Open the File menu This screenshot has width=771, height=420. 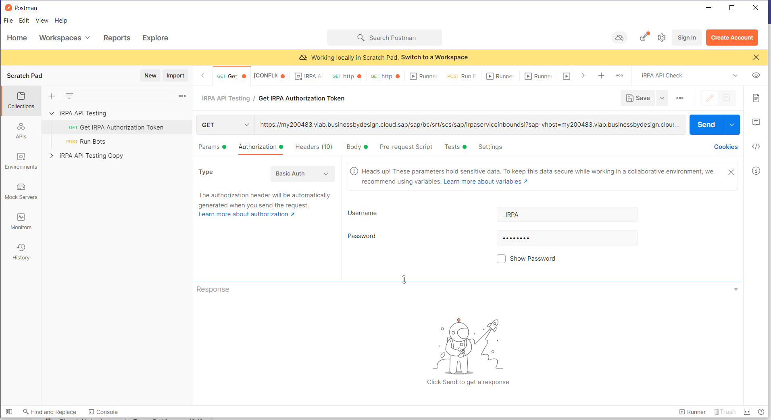8,21
